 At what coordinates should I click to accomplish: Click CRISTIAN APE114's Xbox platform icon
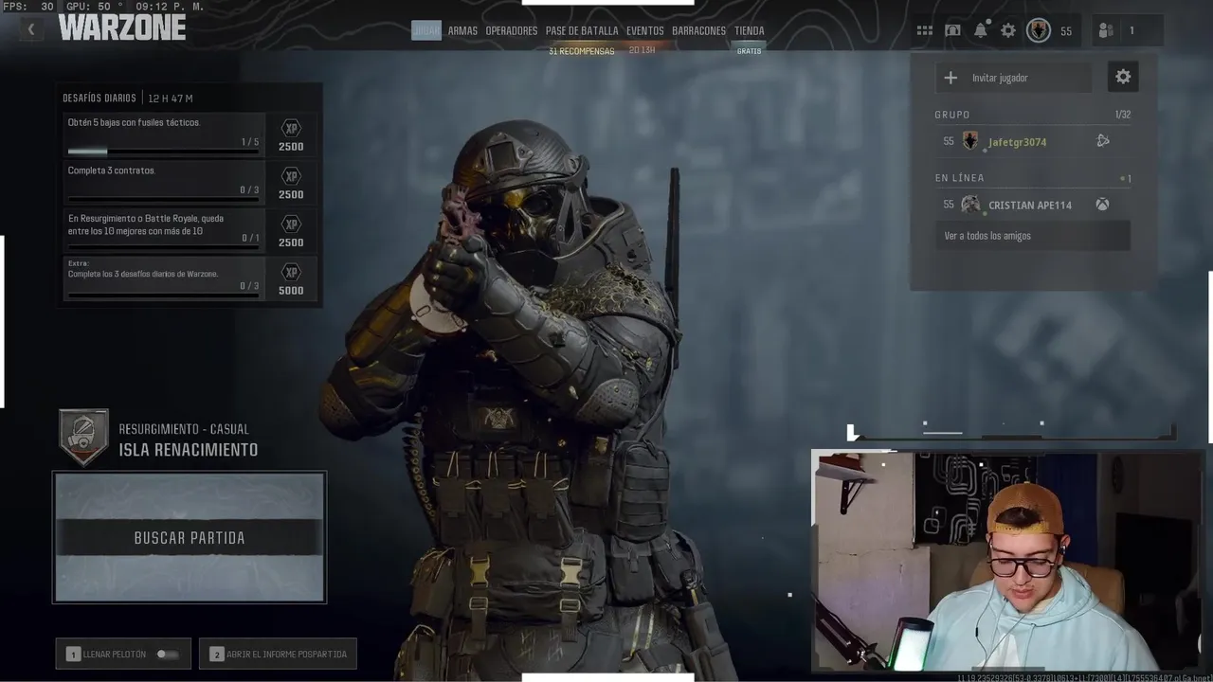(x=1103, y=205)
